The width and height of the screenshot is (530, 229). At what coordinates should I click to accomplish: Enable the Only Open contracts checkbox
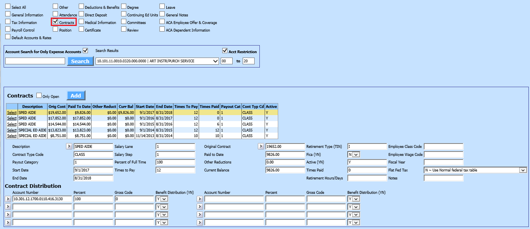pyautogui.click(x=39, y=96)
